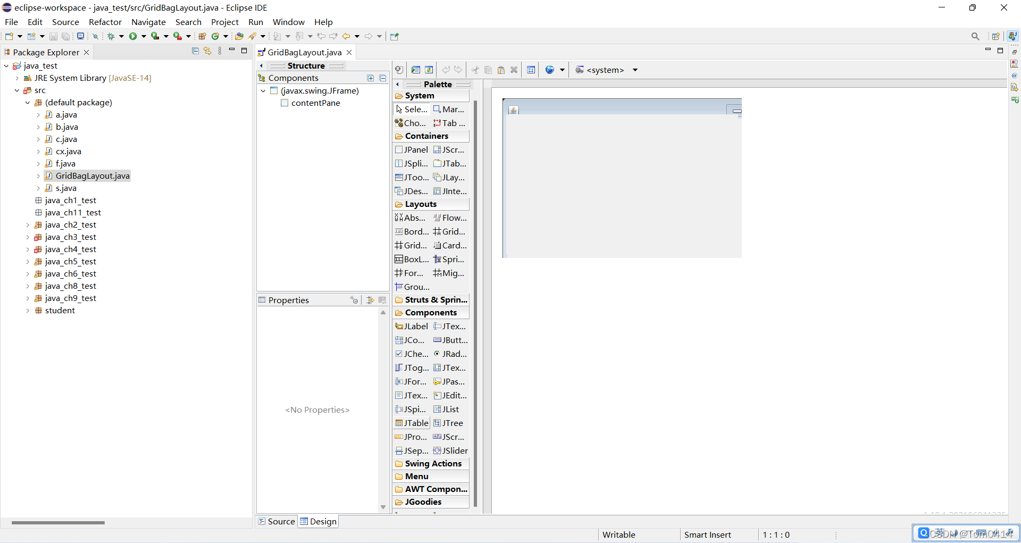Toggle the advanced properties icon in Properties

(x=370, y=300)
